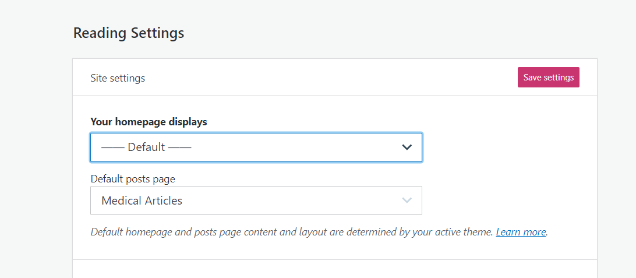This screenshot has height=278, width=636.
Task: Click the empty panel area below the divider
Action: click(x=335, y=269)
